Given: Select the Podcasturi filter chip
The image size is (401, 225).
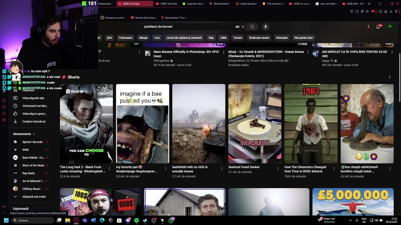Looking at the screenshot, I should pyautogui.click(x=125, y=38).
